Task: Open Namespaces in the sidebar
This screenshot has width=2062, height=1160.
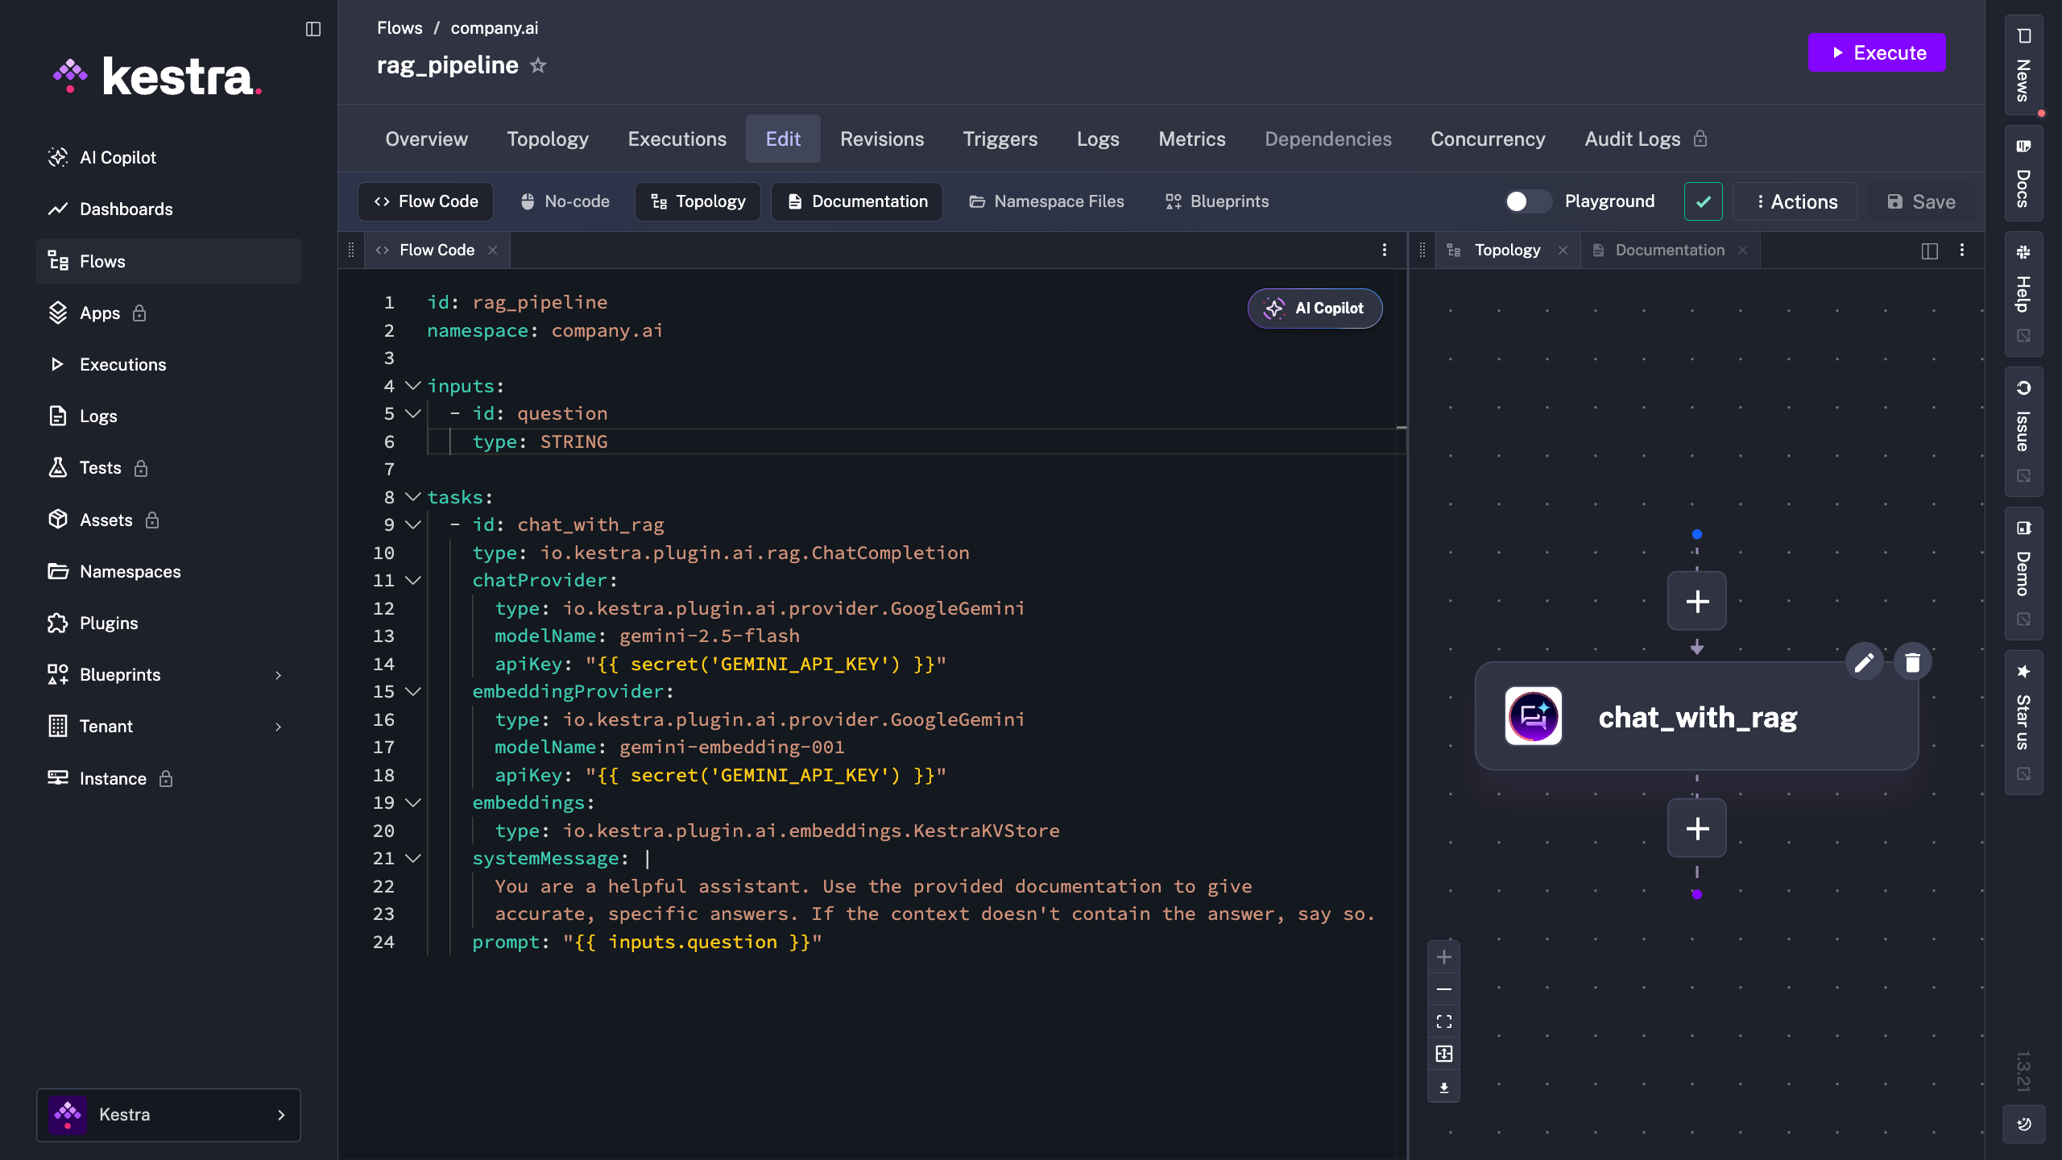Action: click(169, 571)
